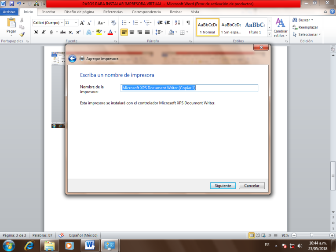Click the Grow Font icon
The image size is (336, 252).
tap(82, 23)
